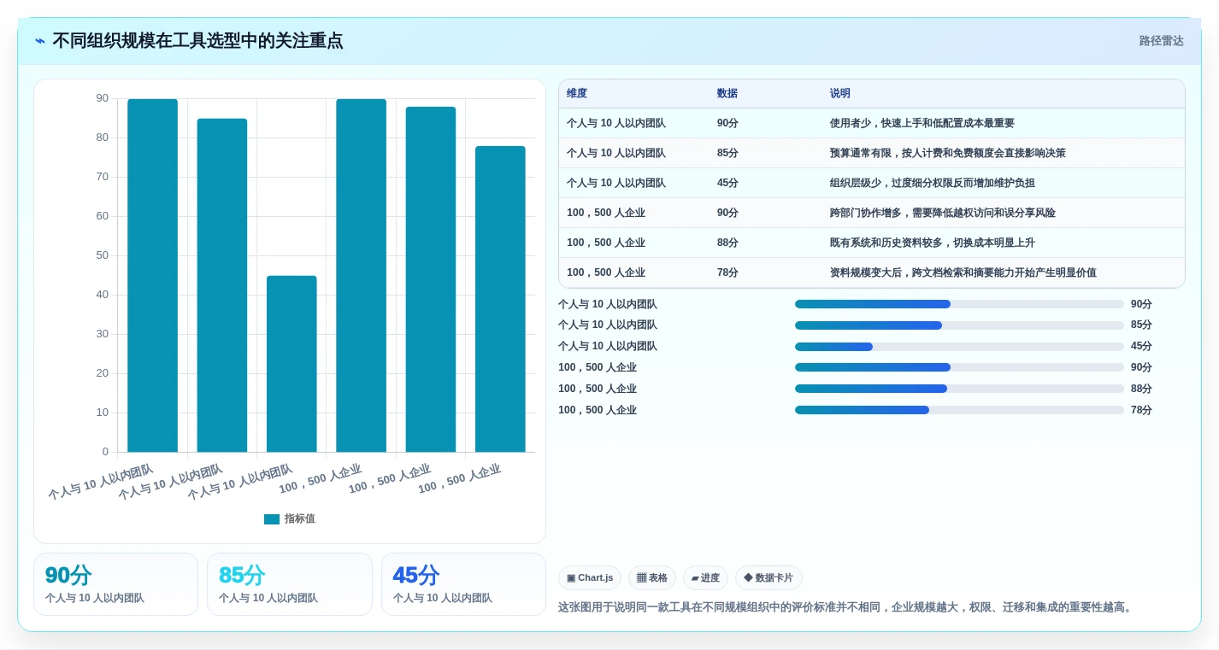Screen dimensions: 1219x650
Task: Click the progress bar labeled 45分
Action: [959, 347]
